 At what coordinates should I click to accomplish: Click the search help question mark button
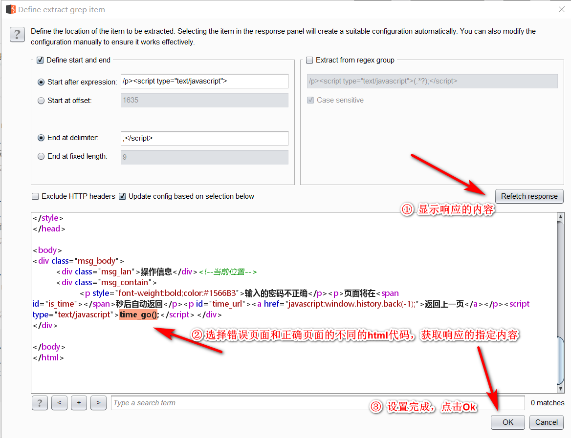tap(40, 403)
